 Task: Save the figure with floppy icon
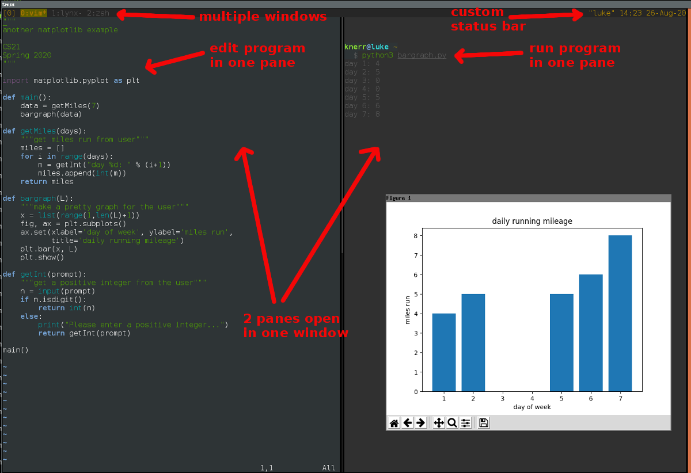484,423
